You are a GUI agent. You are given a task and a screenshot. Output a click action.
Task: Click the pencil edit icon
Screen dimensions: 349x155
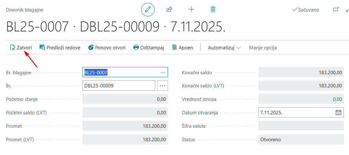click(148, 9)
